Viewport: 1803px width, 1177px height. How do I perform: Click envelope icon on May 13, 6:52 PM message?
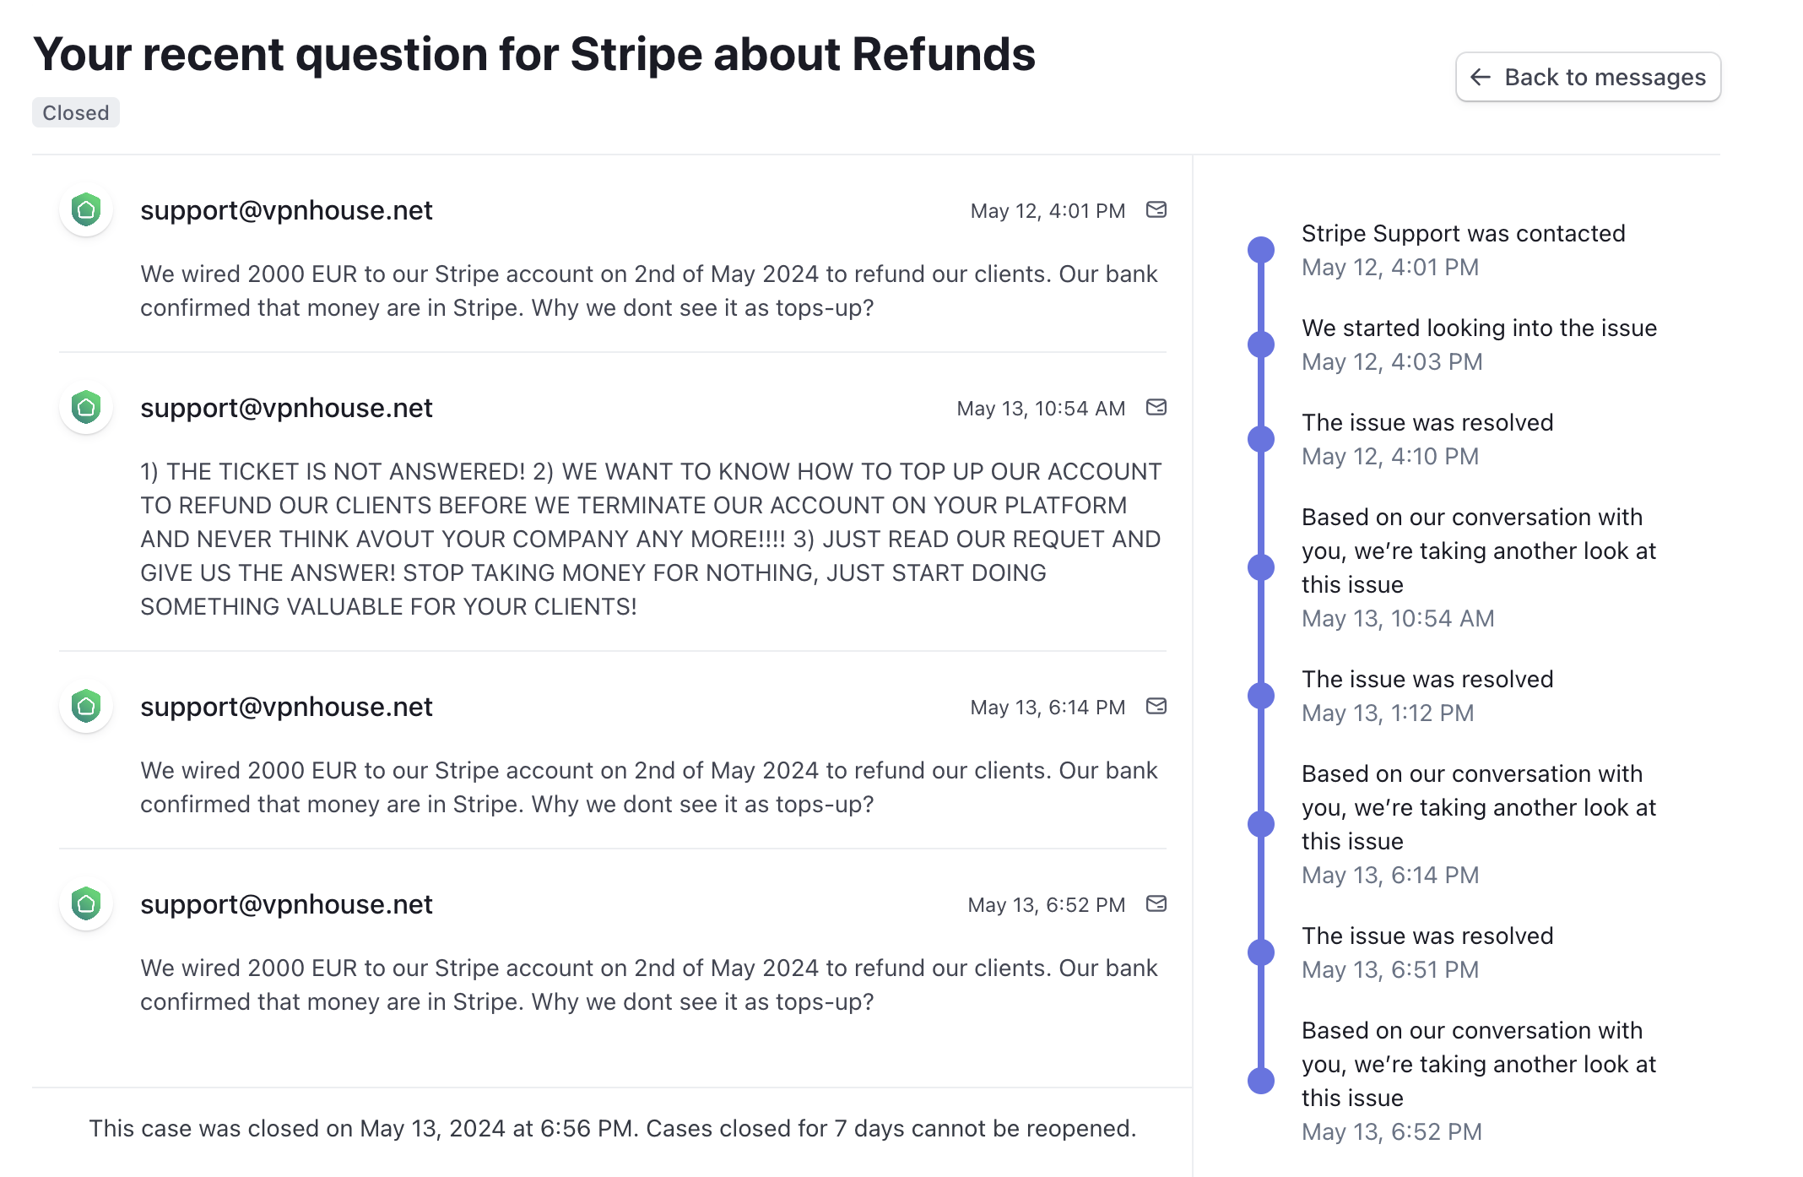click(x=1156, y=903)
